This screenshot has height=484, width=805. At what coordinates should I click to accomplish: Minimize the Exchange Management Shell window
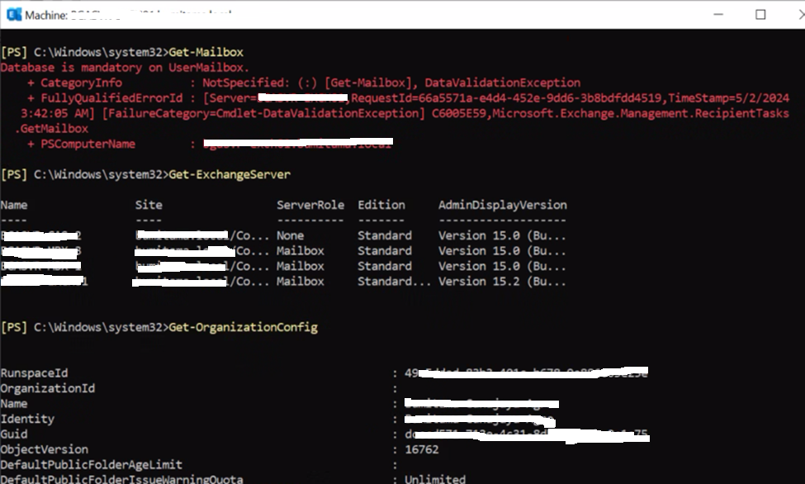(x=718, y=14)
